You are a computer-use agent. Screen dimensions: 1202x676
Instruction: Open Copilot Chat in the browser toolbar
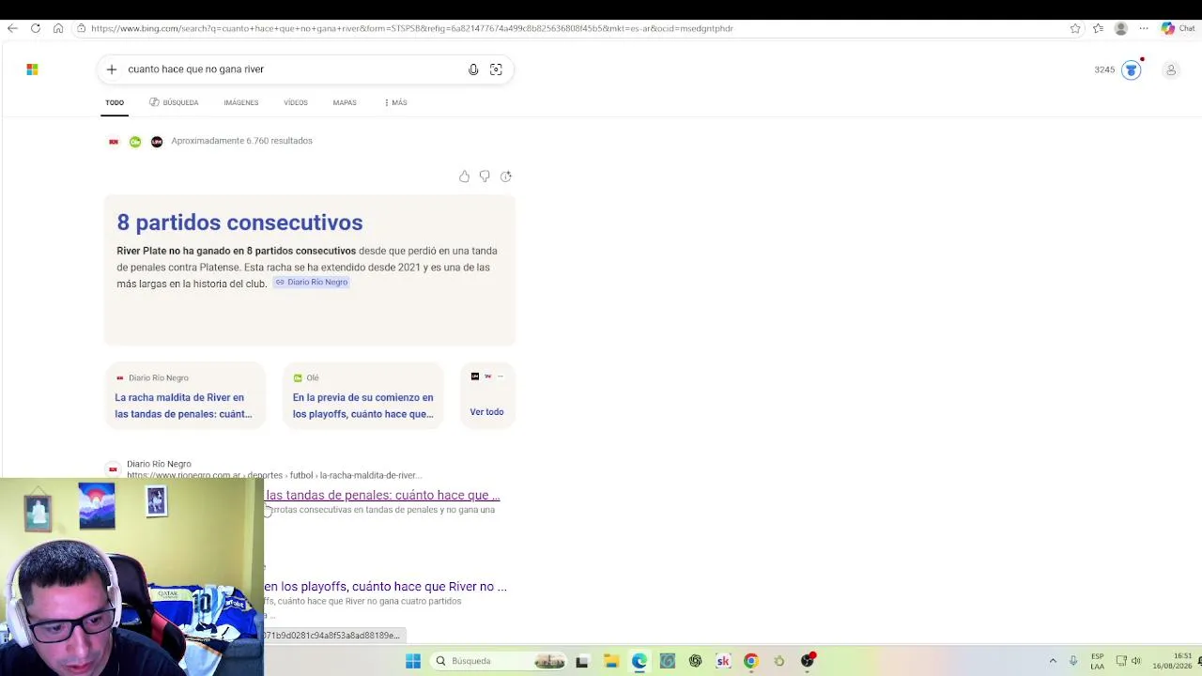click(1178, 28)
